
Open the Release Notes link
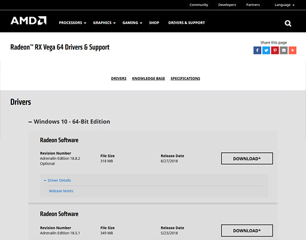pyautogui.click(x=61, y=191)
